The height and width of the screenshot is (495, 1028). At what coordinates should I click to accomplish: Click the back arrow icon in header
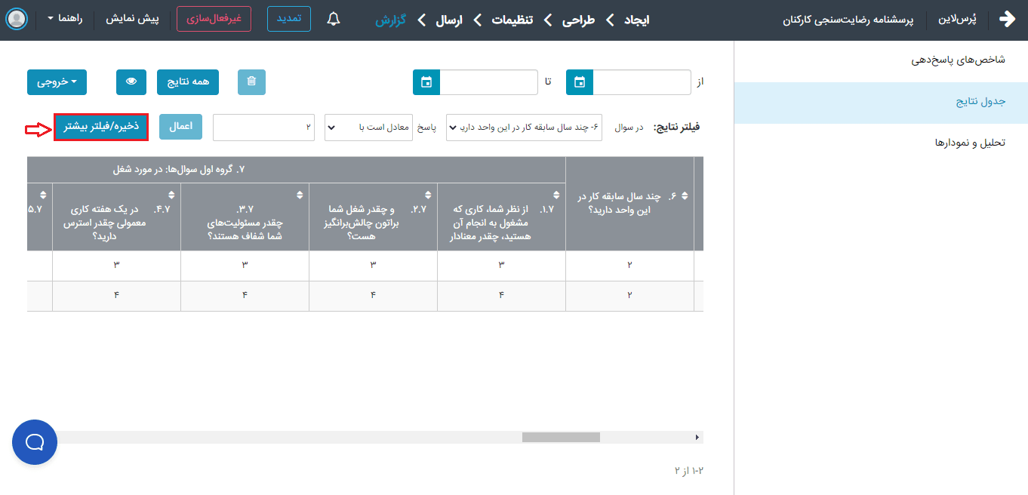tap(1007, 19)
